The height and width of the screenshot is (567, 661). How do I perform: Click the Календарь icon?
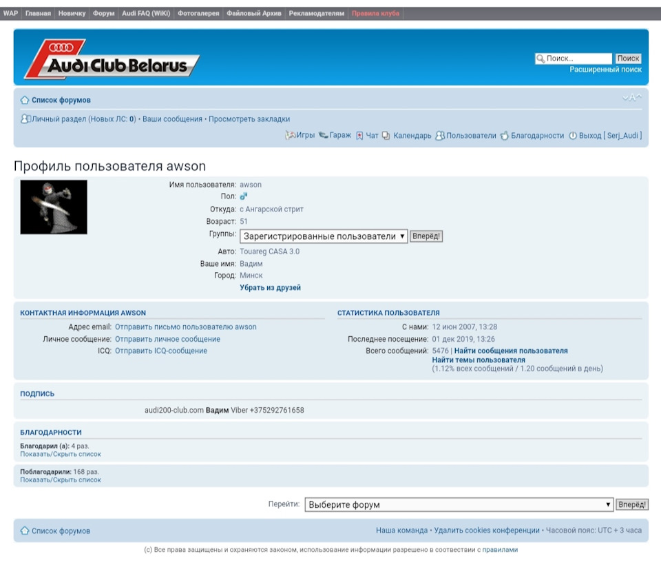386,136
